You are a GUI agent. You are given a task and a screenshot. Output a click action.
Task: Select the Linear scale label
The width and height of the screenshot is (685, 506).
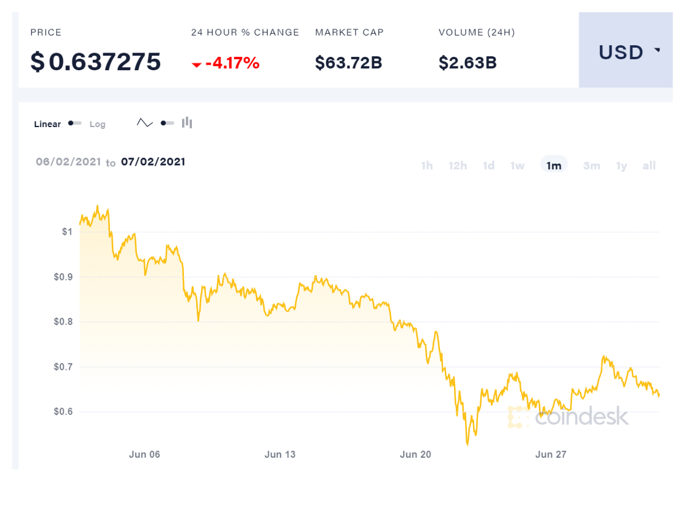point(48,124)
